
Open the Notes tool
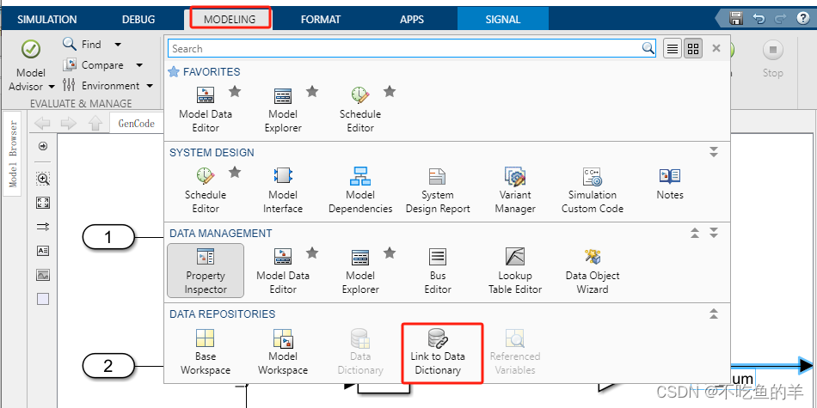point(670,185)
